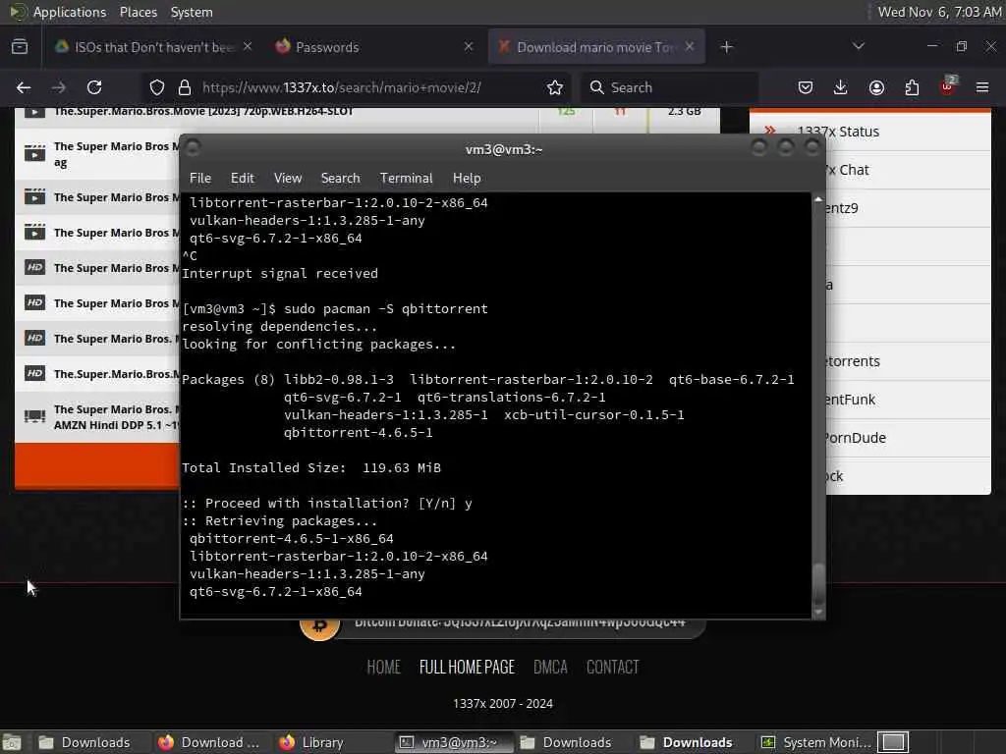Click the terminal scrollbar up arrow

[x=818, y=199]
